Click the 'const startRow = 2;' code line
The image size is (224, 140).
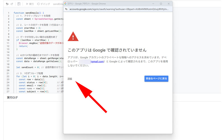pyautogui.click(x=29, y=28)
